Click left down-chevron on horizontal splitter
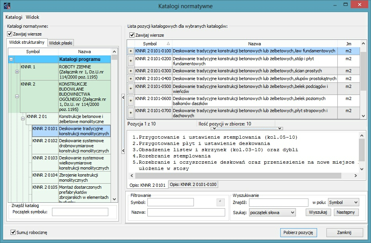The height and width of the screenshot is (243, 371). click(x=214, y=129)
